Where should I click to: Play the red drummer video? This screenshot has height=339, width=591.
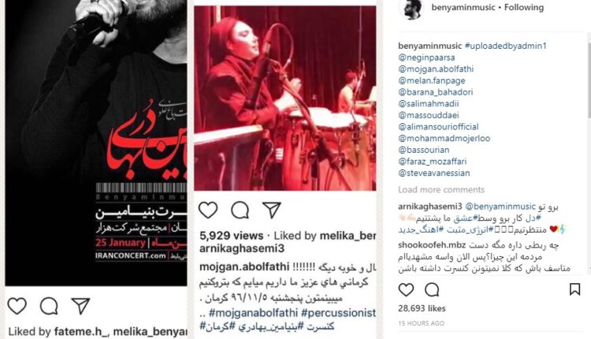(x=285, y=98)
